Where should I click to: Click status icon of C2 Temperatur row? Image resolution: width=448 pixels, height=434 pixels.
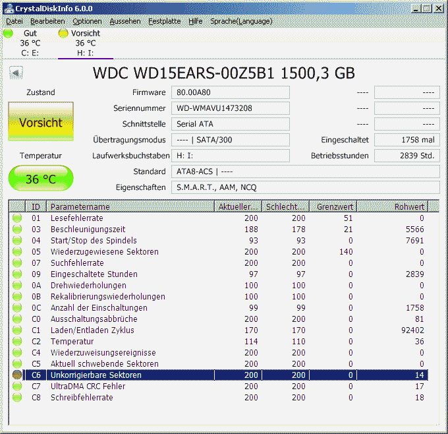click(x=17, y=341)
